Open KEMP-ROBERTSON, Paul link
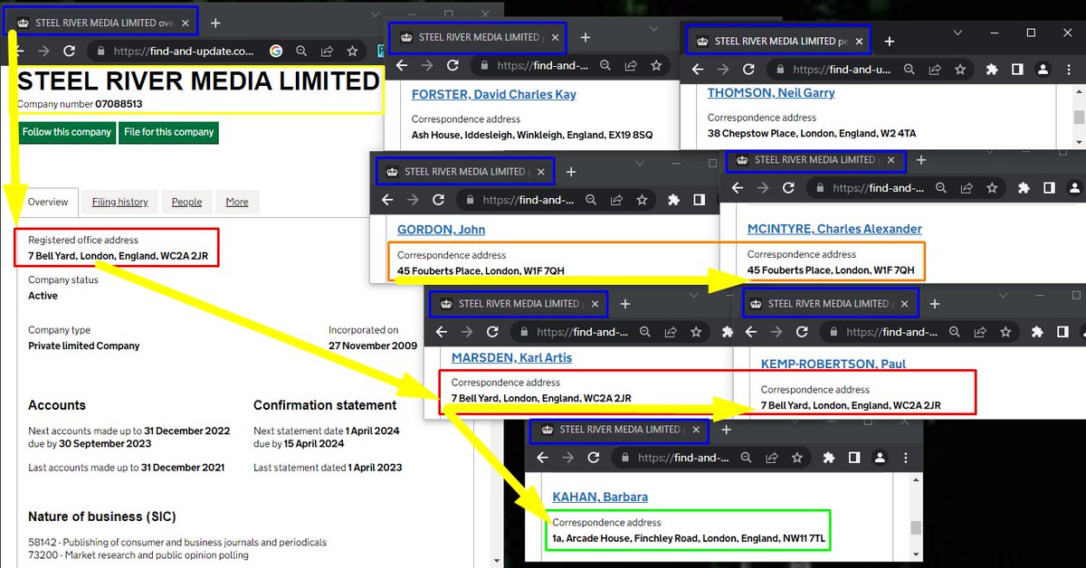Viewport: 1086px width, 568px height. [834, 364]
